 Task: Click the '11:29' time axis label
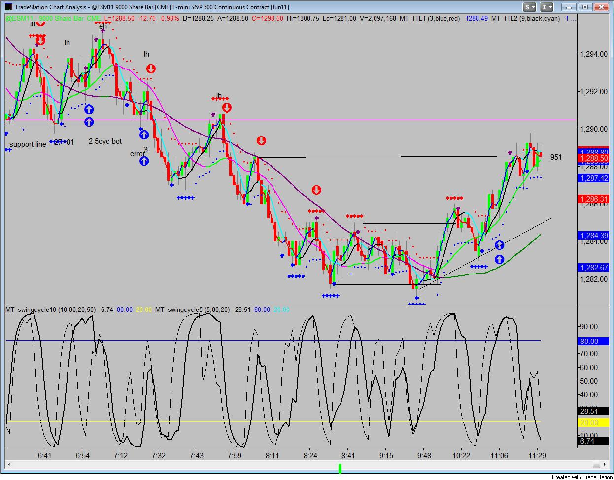(537, 455)
